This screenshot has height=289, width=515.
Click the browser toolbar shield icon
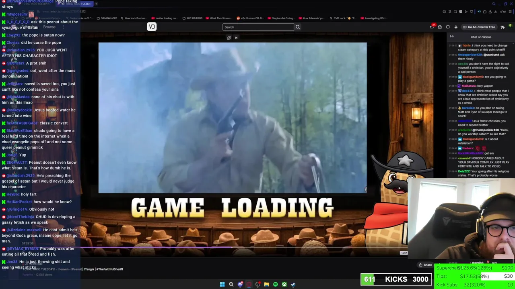(461, 12)
